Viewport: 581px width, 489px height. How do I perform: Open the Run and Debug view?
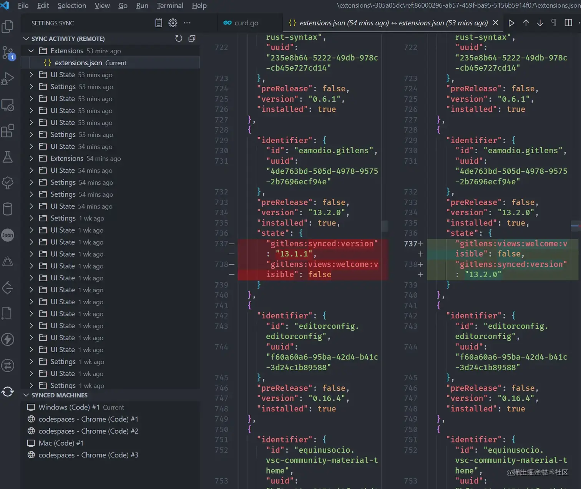[8, 79]
